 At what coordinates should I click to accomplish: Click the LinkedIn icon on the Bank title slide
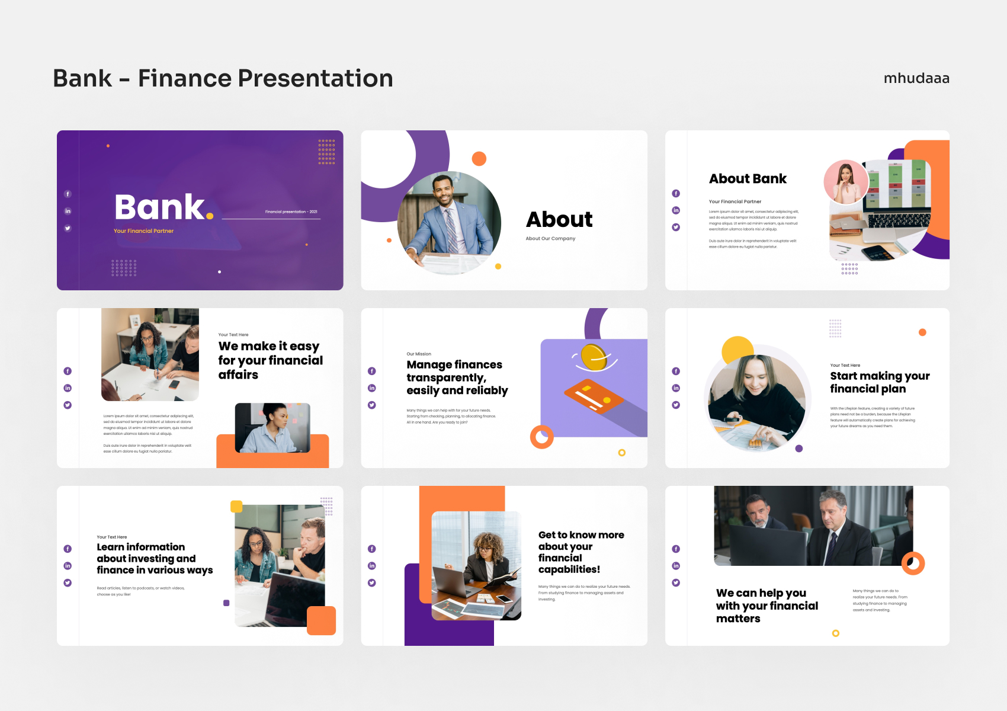pyautogui.click(x=68, y=210)
